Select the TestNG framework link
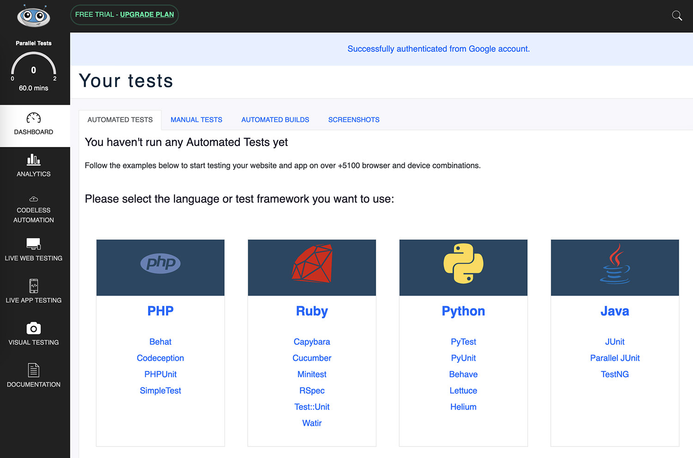The width and height of the screenshot is (693, 458). [x=615, y=374]
